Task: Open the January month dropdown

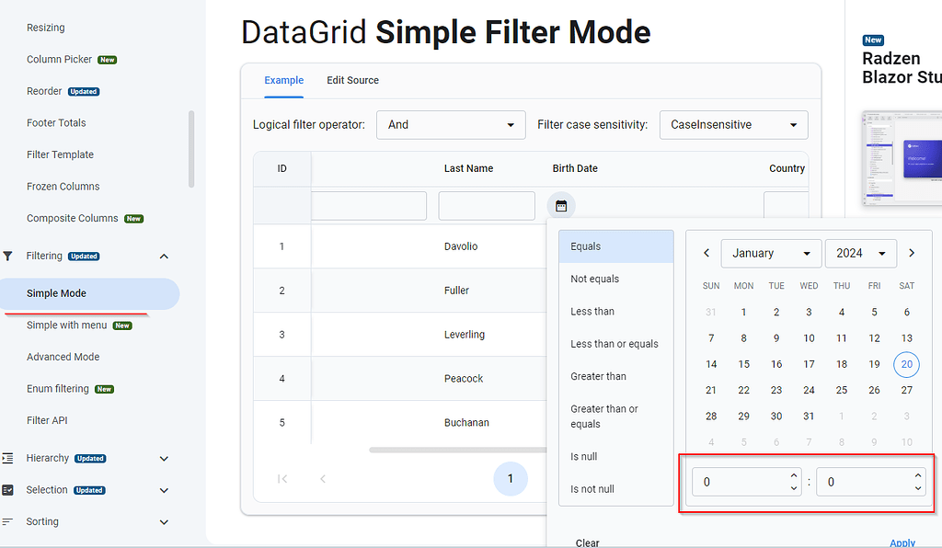Action: pyautogui.click(x=771, y=253)
